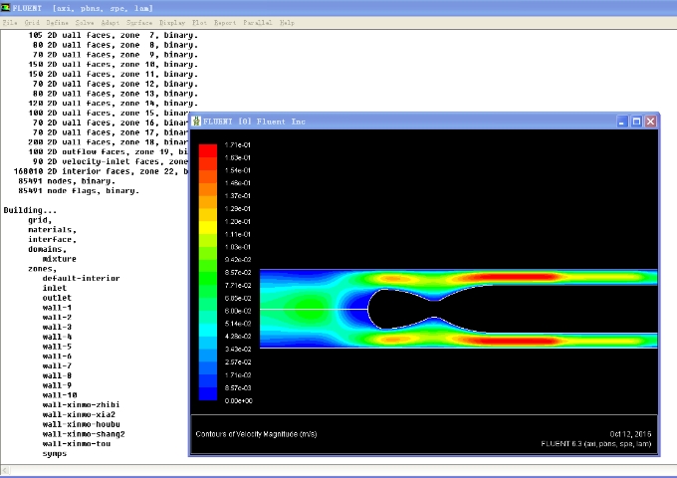Screen dimensions: 677x478
Task: Open the Plot menu
Action: tap(200, 22)
